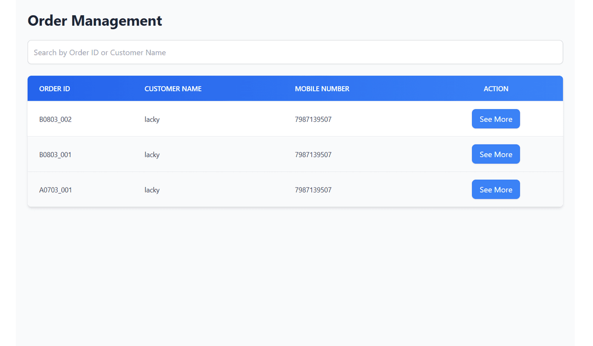Click See More for order A0703_001
The height and width of the screenshot is (346, 593).
click(x=496, y=189)
